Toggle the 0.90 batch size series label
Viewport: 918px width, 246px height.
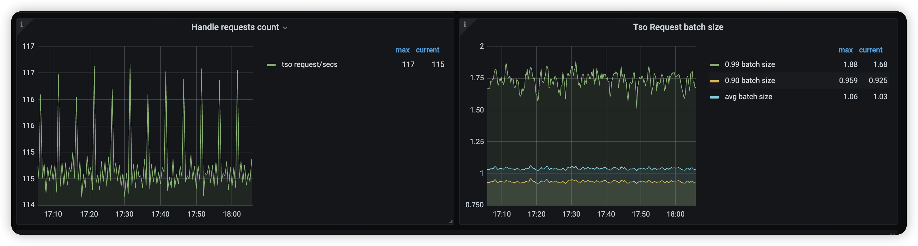coord(749,81)
